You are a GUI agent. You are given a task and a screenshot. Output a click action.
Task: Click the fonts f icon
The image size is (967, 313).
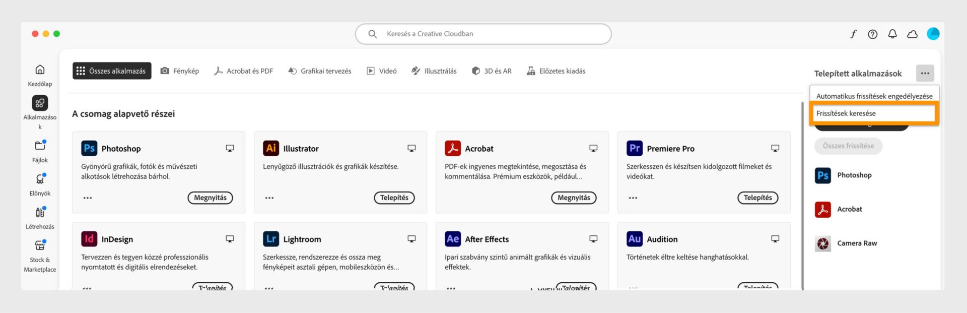pos(853,34)
